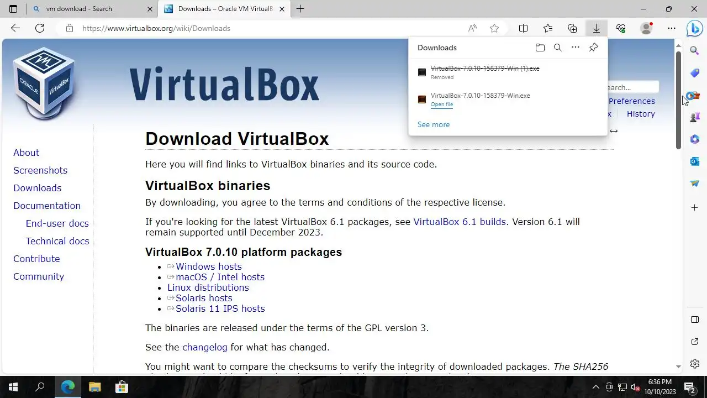
Task: Go back to the previous page
Action: click(x=15, y=28)
